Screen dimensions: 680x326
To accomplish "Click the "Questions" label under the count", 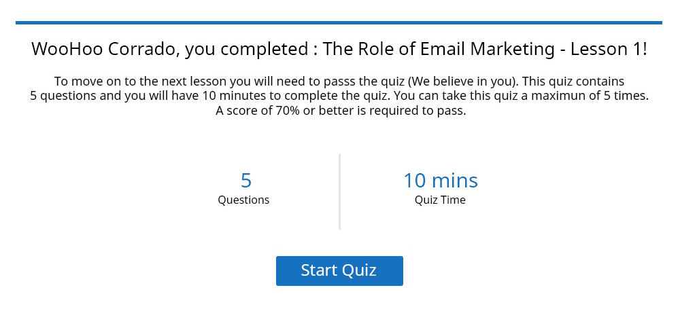I will tap(243, 200).
